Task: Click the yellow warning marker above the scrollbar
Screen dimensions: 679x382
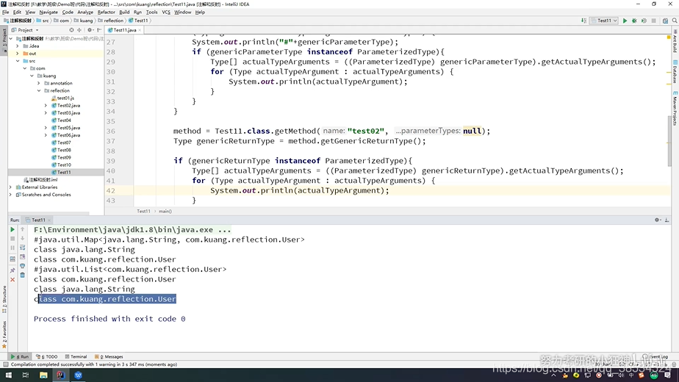Action: 669,37
